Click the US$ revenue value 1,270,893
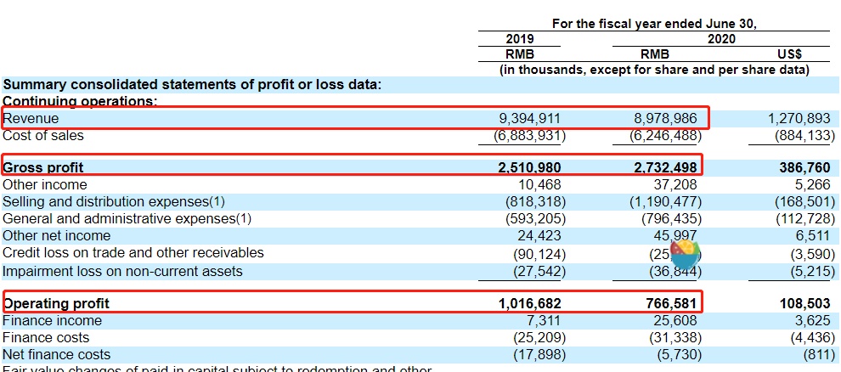841x372 pixels. pyautogui.click(x=799, y=118)
